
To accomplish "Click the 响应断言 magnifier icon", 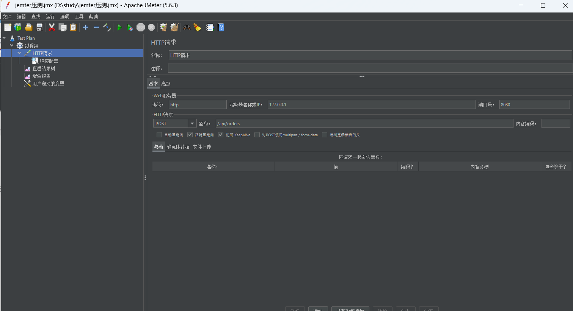I will tap(35, 61).
